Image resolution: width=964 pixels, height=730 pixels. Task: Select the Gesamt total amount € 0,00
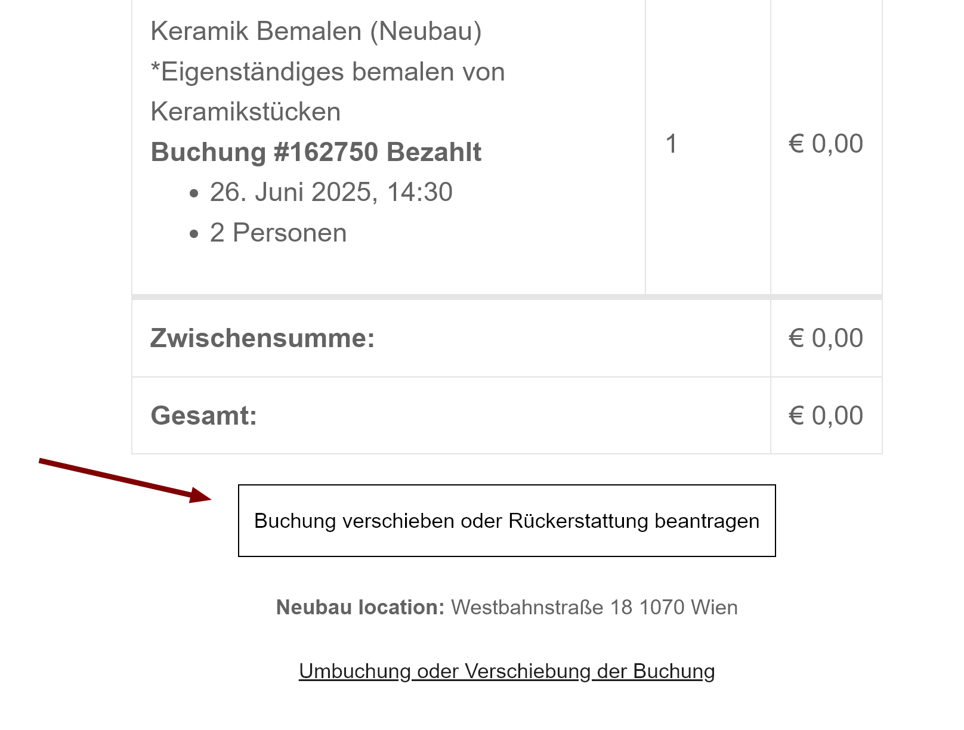click(x=826, y=416)
